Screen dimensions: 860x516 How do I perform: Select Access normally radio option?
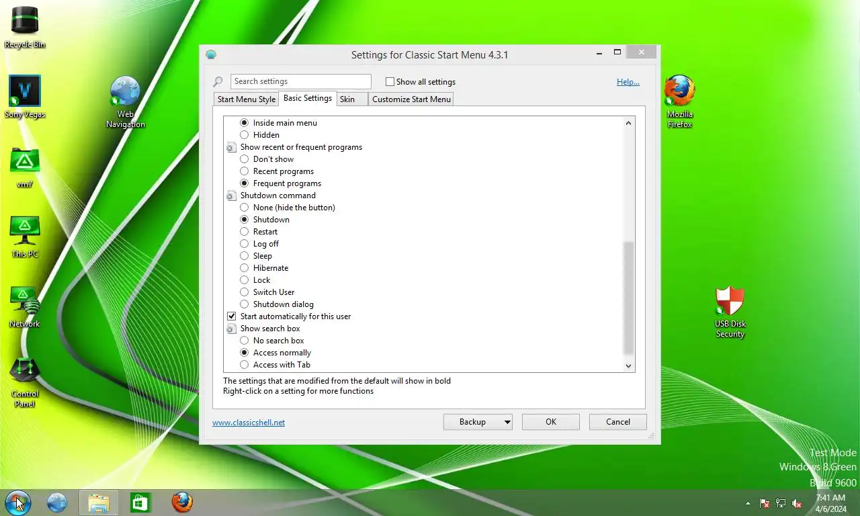pos(245,353)
